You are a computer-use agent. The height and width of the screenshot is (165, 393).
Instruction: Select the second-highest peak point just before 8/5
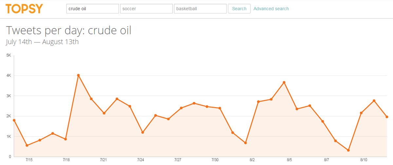284,82
